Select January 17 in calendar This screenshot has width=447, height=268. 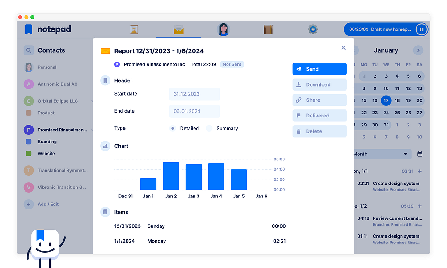(386, 100)
